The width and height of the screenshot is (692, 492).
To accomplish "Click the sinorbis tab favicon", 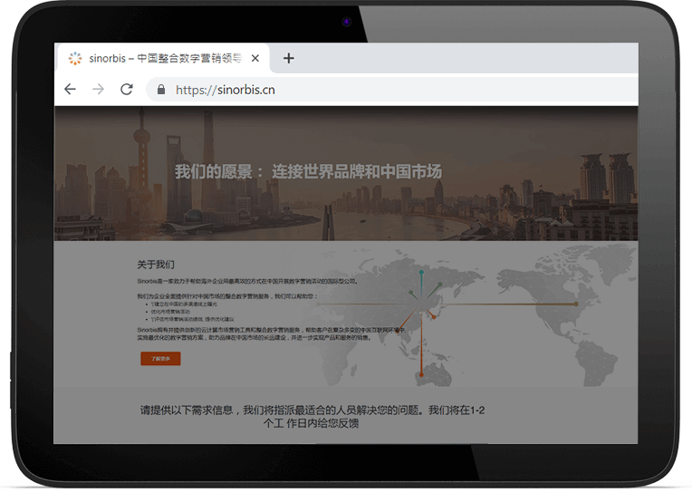I will (x=75, y=58).
